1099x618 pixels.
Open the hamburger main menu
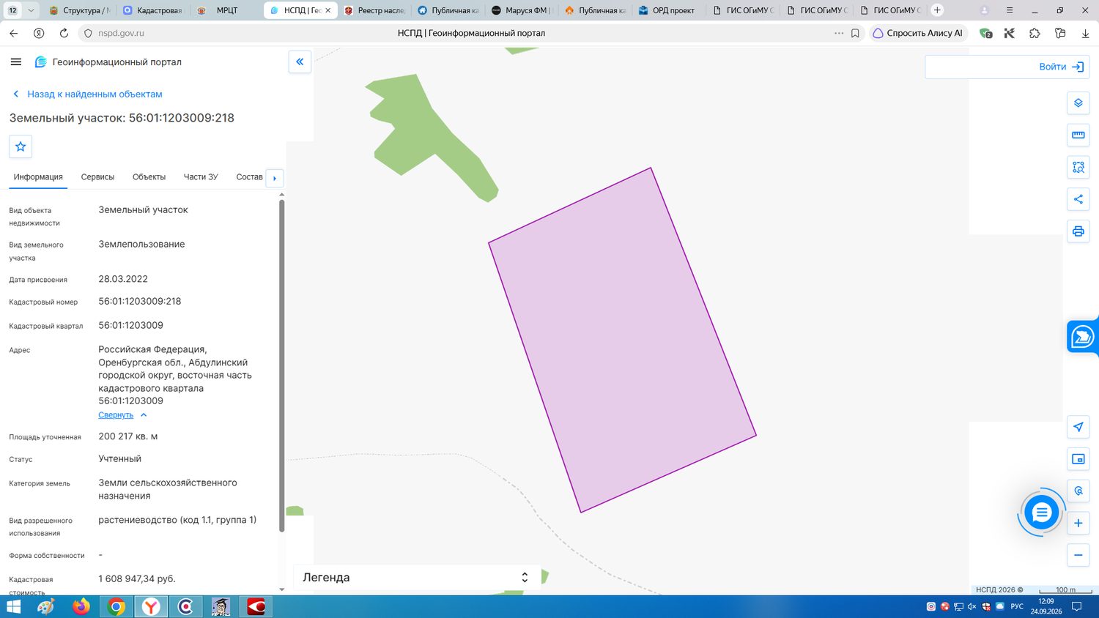point(16,62)
